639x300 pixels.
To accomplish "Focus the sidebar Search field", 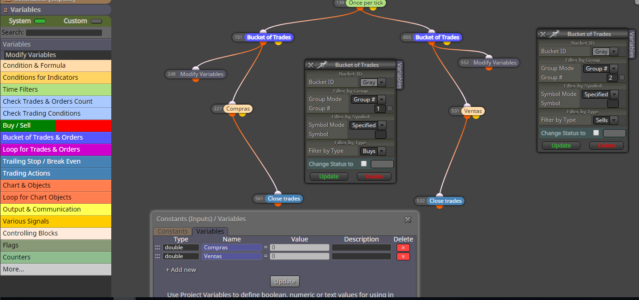I will click(x=64, y=33).
